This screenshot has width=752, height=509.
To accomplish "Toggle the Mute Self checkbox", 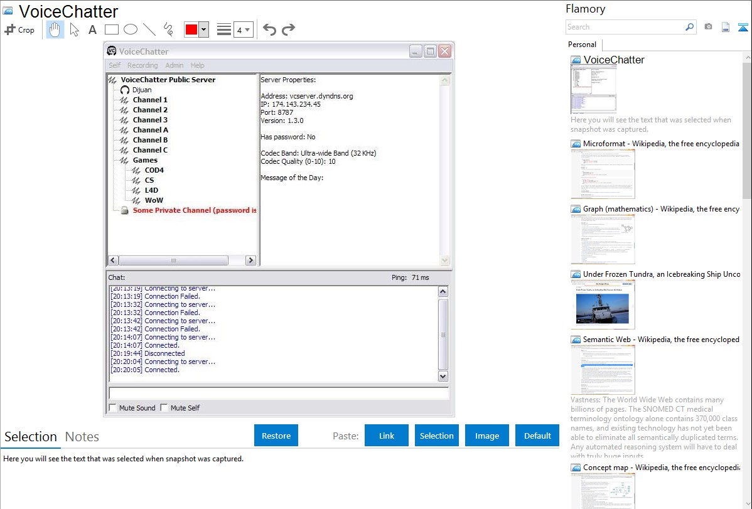I will coord(164,408).
